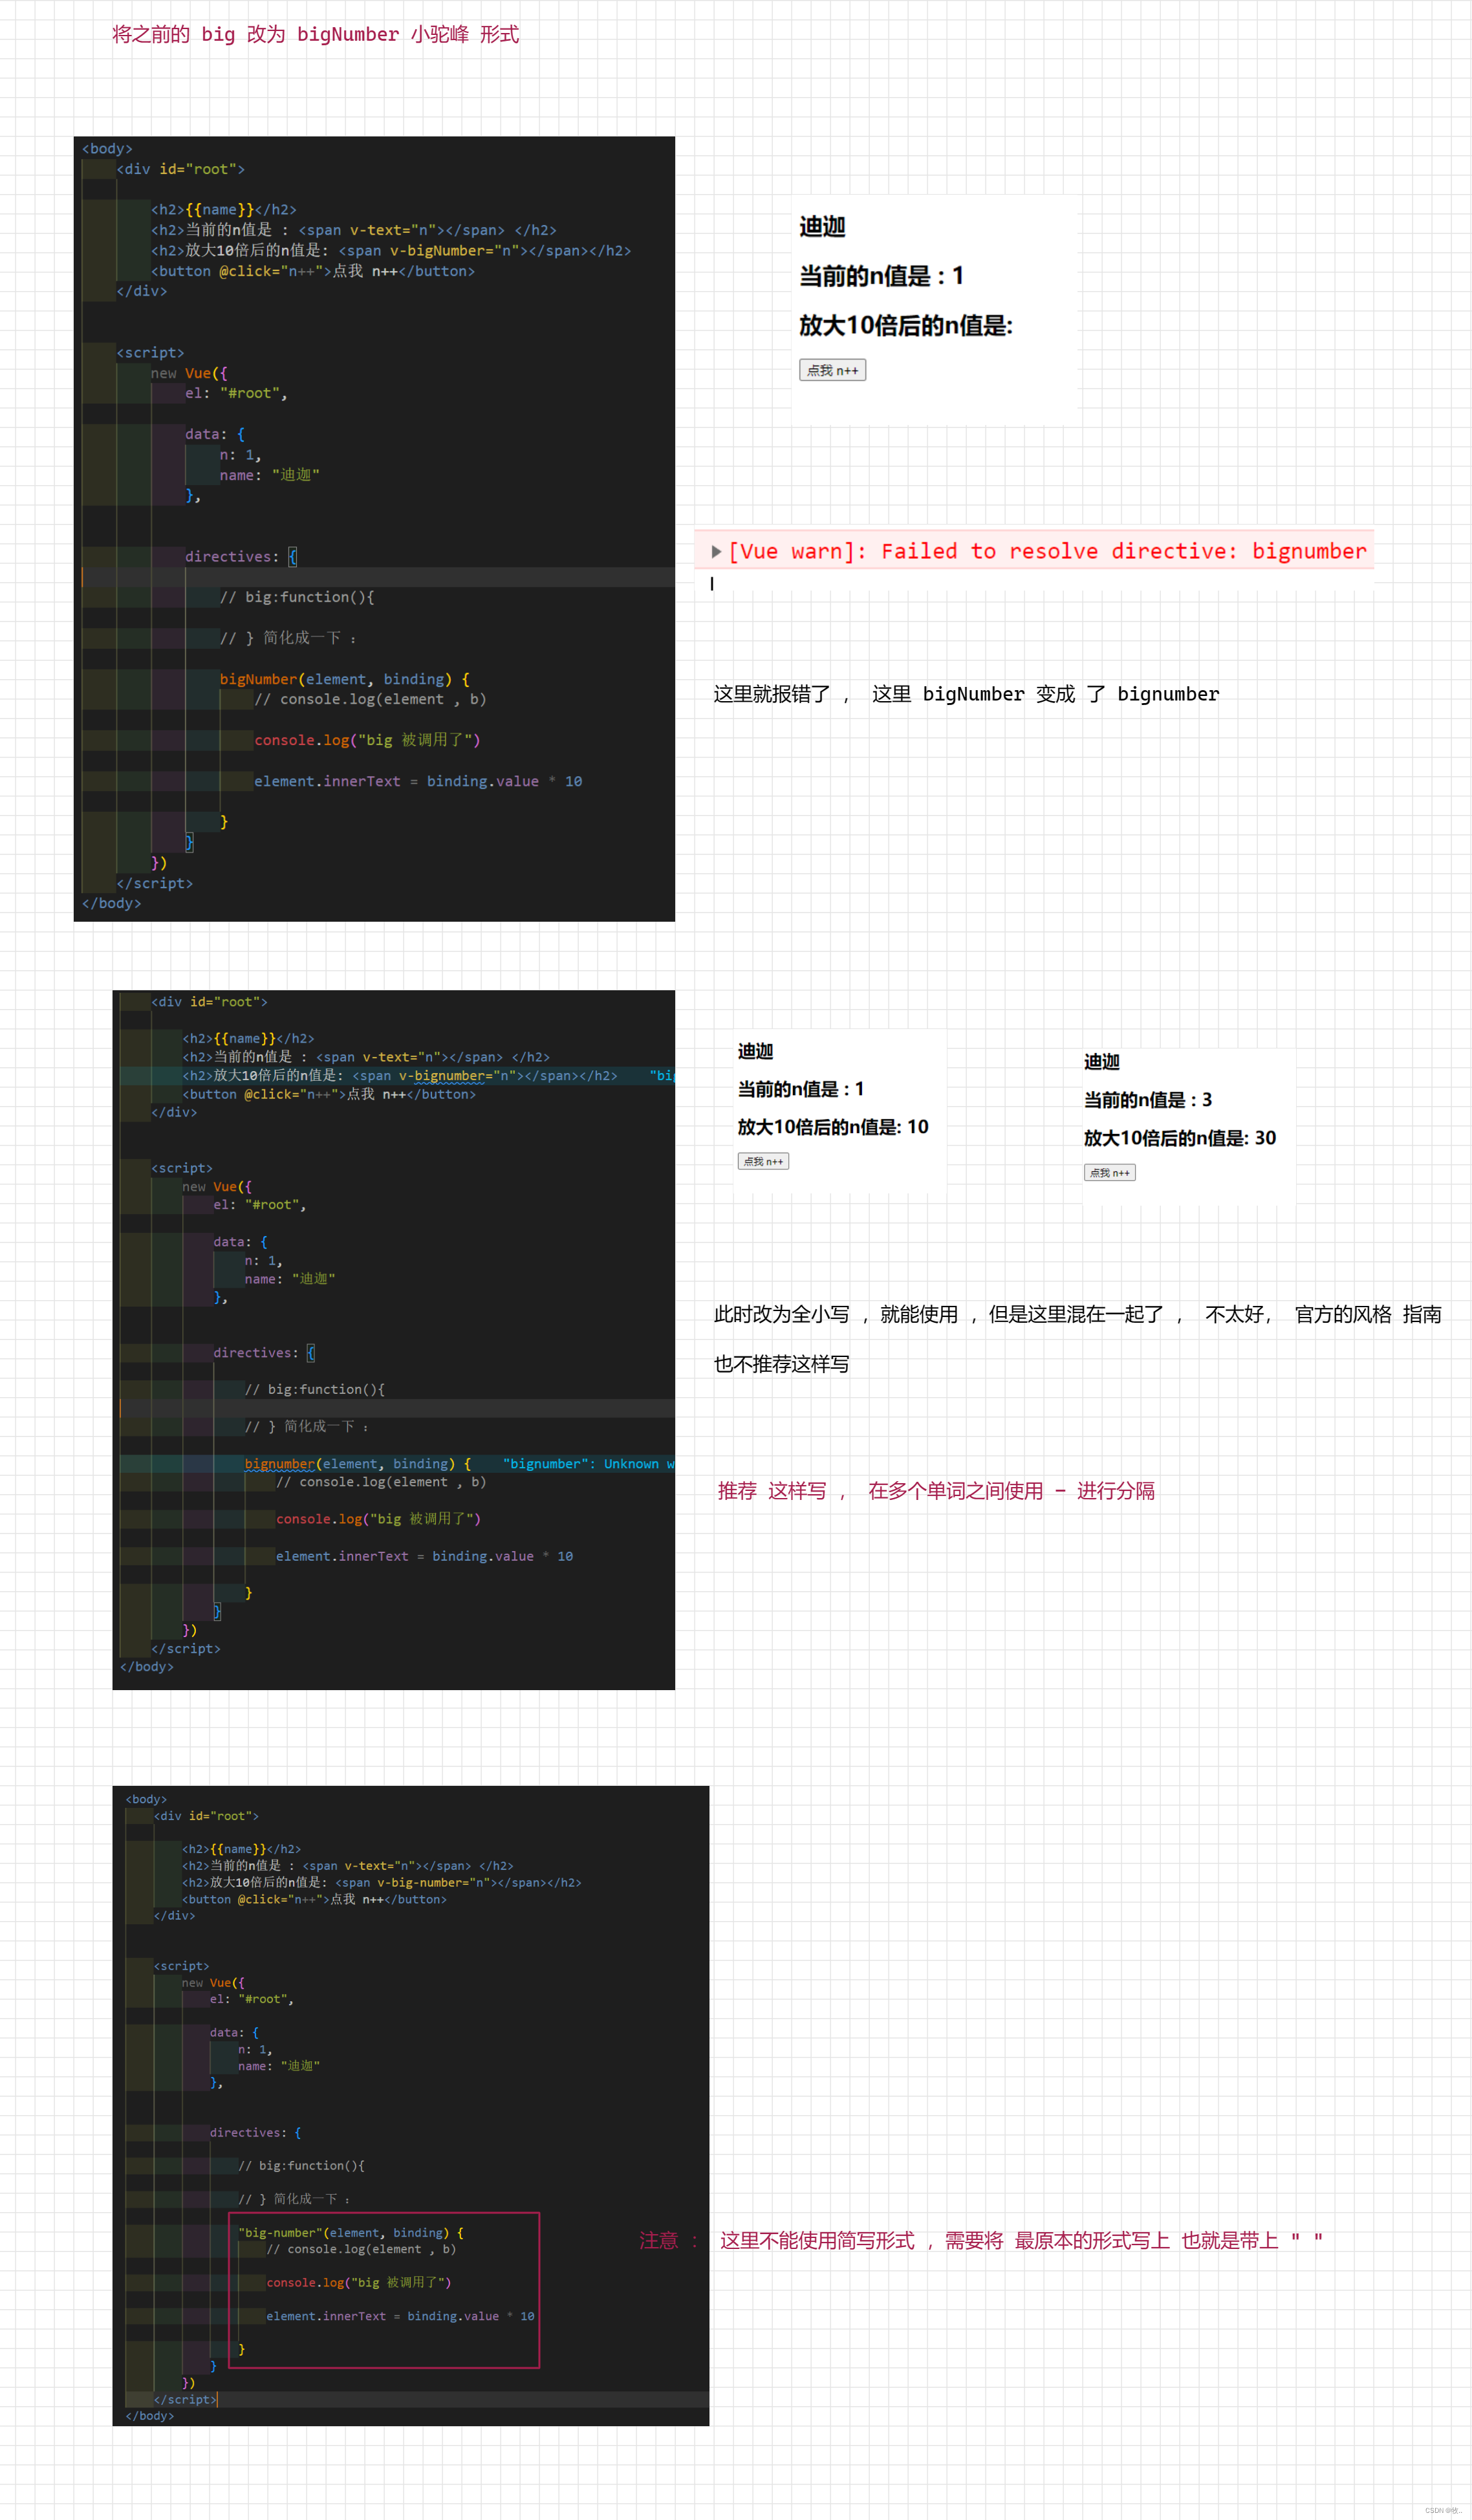
Task: Click 点我 n++ button below empty 放大10倍后的n值是:
Action: 832,370
